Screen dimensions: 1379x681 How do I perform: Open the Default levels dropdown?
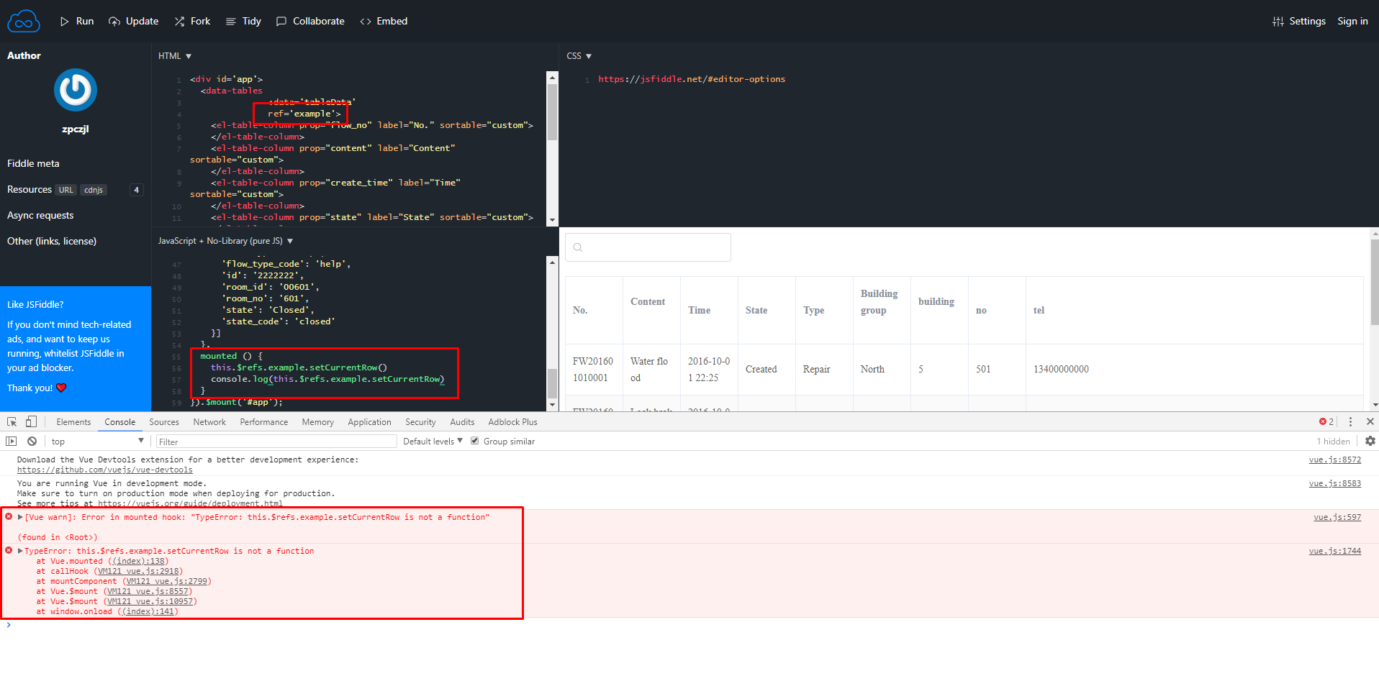430,441
